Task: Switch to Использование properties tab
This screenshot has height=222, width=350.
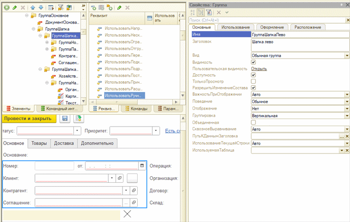Action: pos(236,27)
